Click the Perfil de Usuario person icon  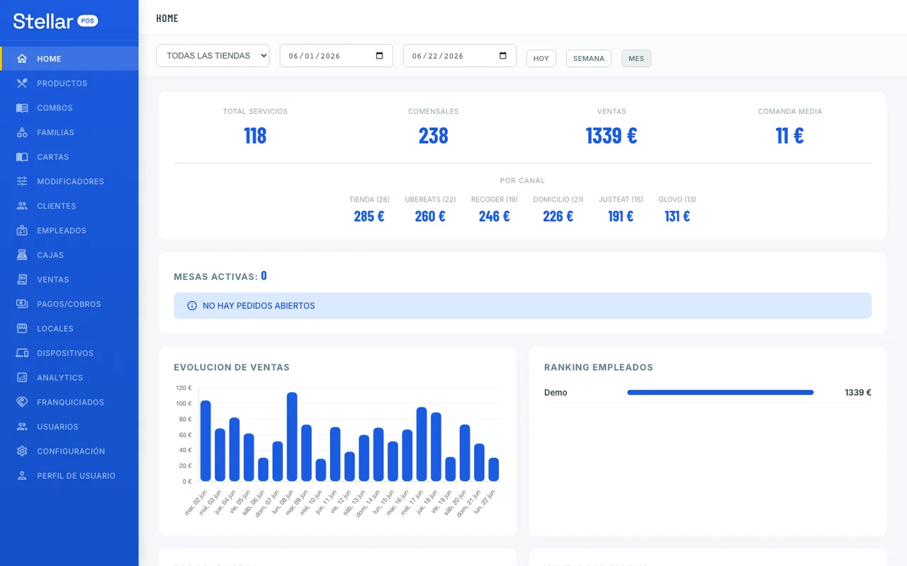[22, 475]
